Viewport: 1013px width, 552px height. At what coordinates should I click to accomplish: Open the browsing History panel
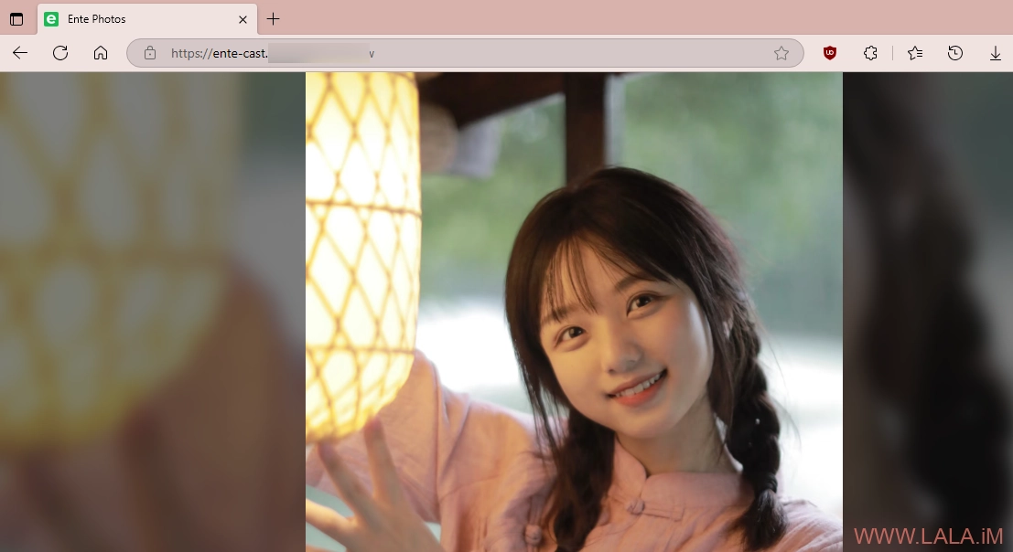(955, 53)
